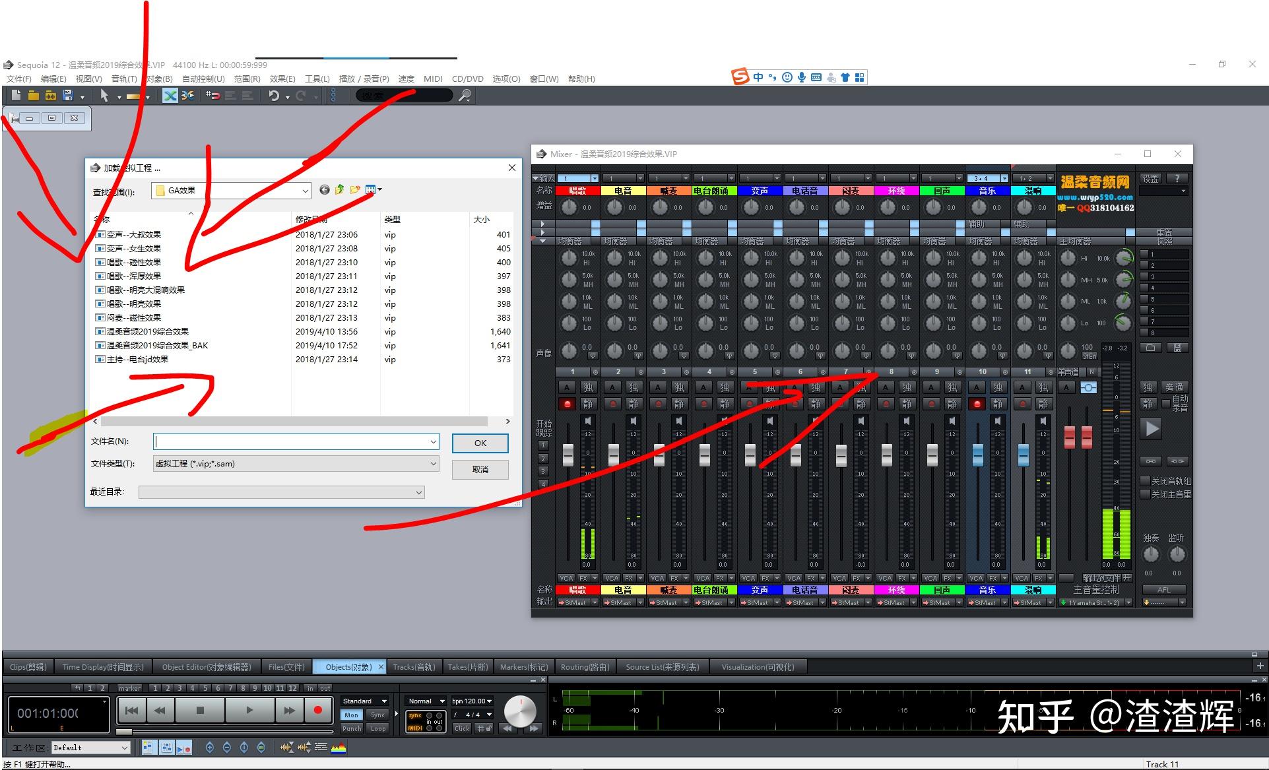The width and height of the screenshot is (1269, 770).
Task: Toggle the Loop button in transport
Action: [x=378, y=729]
